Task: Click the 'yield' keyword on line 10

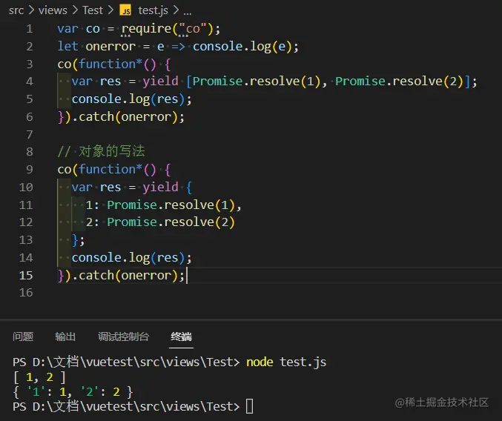Action: click(160, 187)
